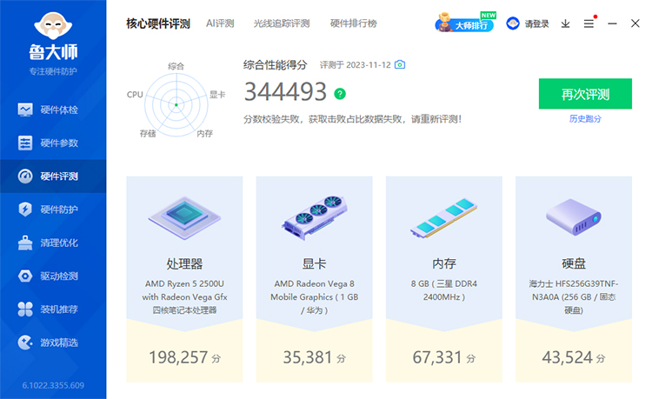Click the 硬件评测 gauge icon
The height and width of the screenshot is (399, 652).
tap(25, 176)
